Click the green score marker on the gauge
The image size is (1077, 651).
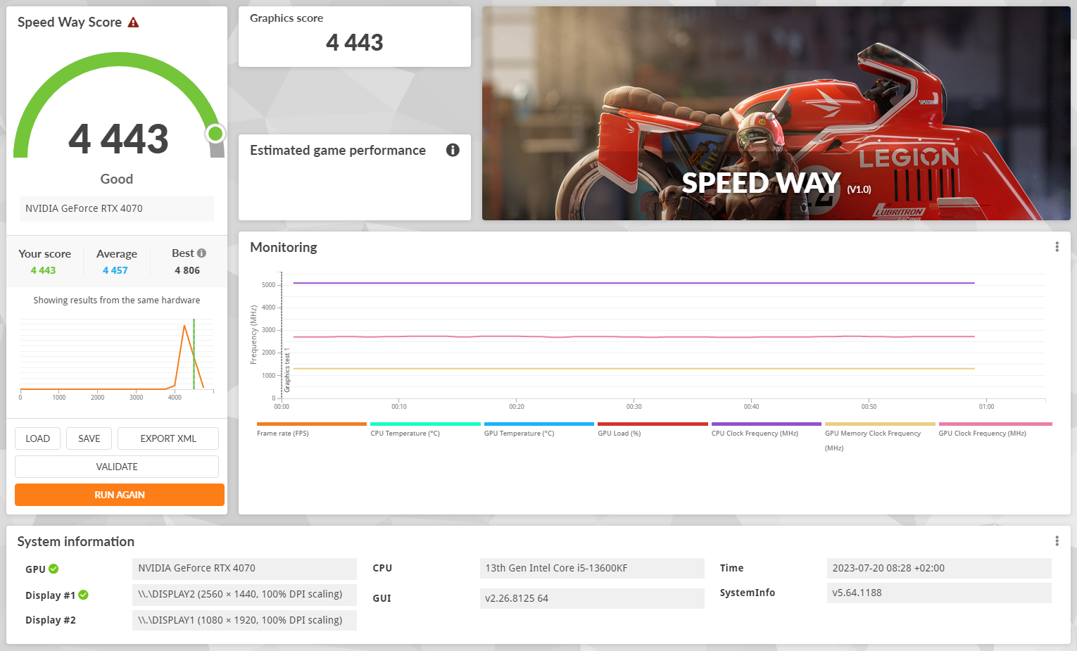(215, 133)
